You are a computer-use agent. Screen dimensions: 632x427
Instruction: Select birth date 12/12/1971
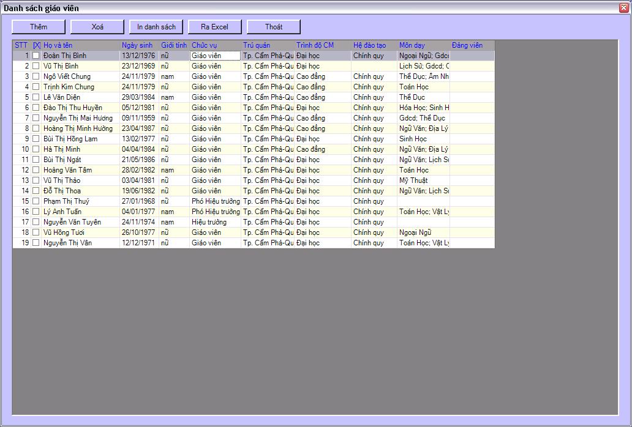point(140,243)
